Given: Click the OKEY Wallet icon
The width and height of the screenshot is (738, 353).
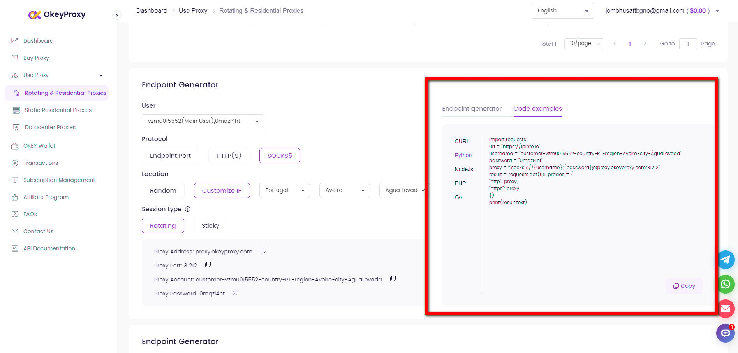Looking at the screenshot, I should (x=15, y=146).
